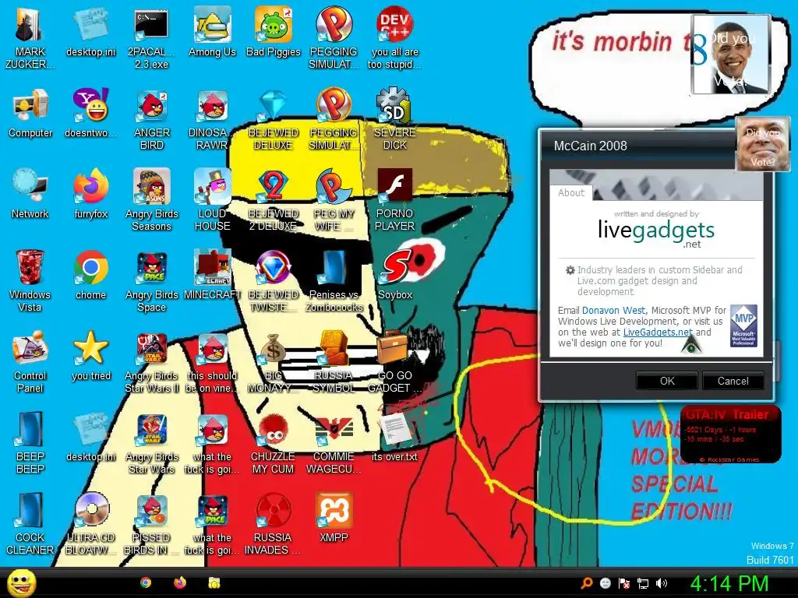Click the Obama Did you Vote gadget
This screenshot has width=798, height=598.
732,55
